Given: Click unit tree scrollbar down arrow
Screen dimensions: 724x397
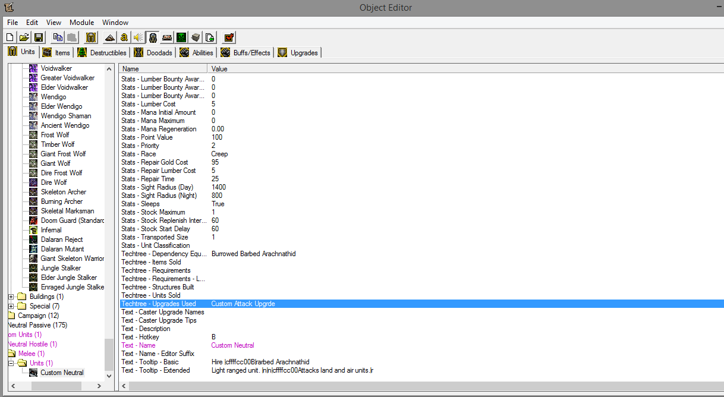Looking at the screenshot, I should point(109,376).
